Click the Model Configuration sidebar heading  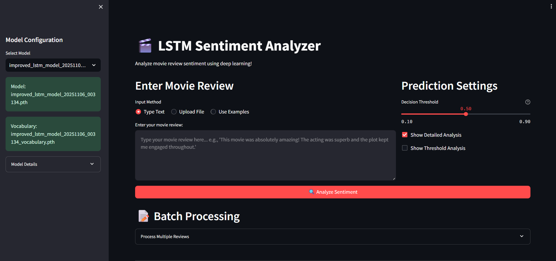[34, 40]
